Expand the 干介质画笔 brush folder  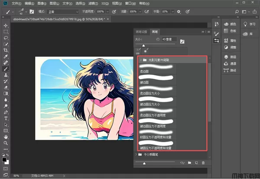pos(136,154)
